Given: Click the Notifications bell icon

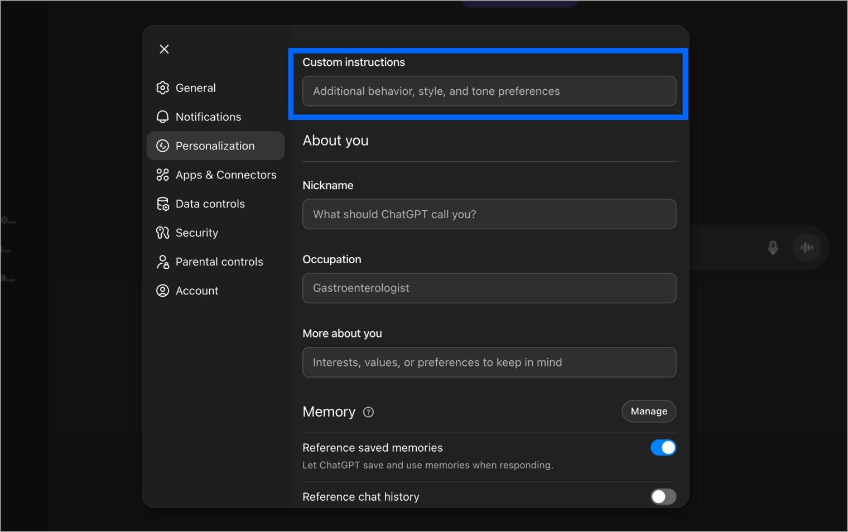Looking at the screenshot, I should pyautogui.click(x=162, y=117).
